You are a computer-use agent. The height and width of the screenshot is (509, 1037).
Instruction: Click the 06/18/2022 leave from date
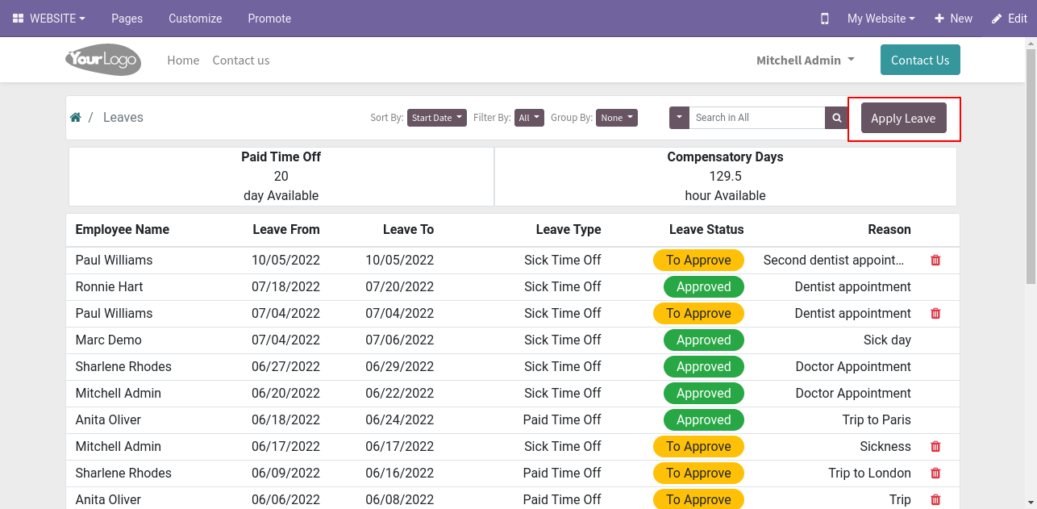click(285, 420)
